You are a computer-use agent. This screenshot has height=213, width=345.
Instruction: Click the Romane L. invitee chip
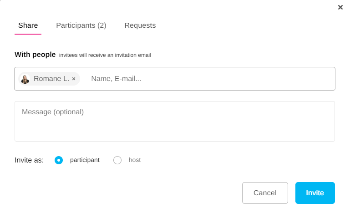click(51, 79)
